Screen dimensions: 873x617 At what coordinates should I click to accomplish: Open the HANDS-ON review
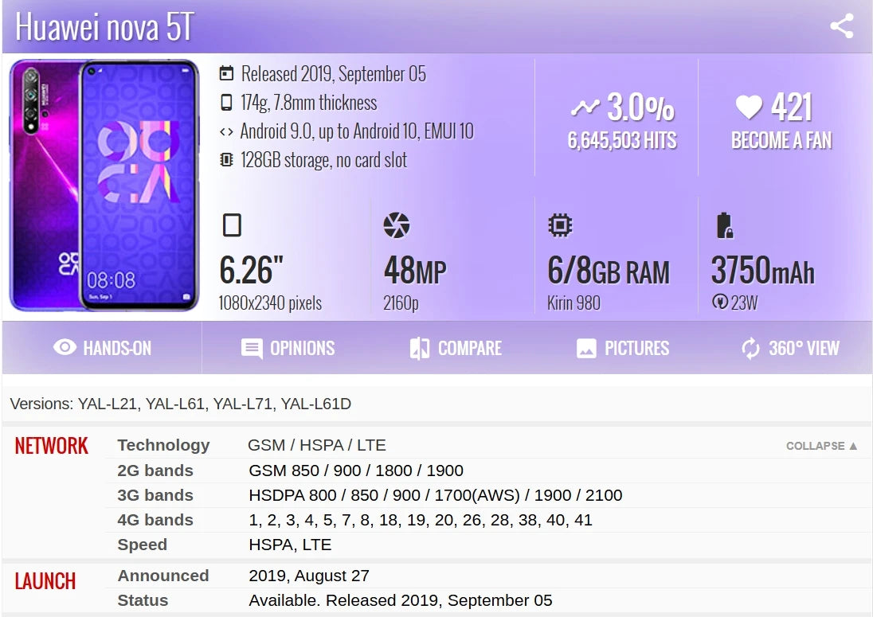(x=102, y=348)
